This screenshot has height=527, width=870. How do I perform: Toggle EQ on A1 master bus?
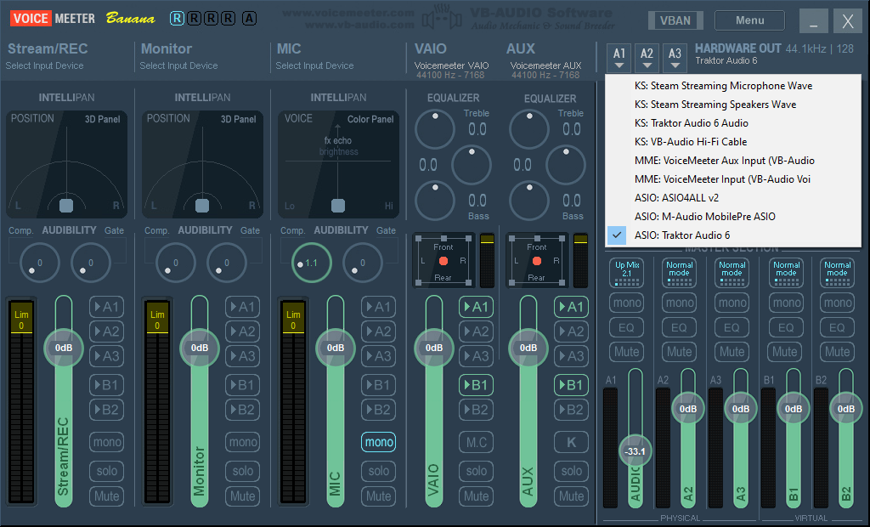point(626,327)
